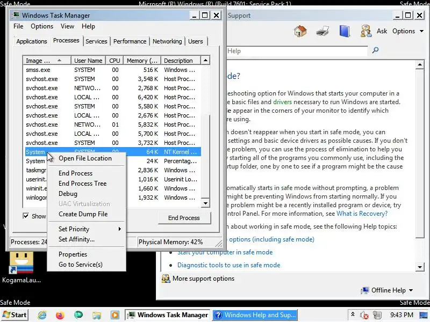Choose Set Affinity... from context menu
Image resolution: width=430 pixels, height=322 pixels.
[x=87, y=239]
